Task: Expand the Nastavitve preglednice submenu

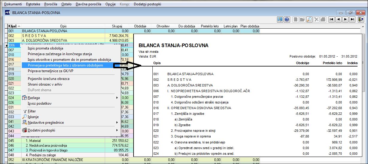Action: coord(71,123)
